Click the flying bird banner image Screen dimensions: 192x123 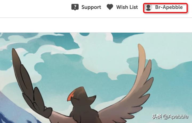pos(96,78)
